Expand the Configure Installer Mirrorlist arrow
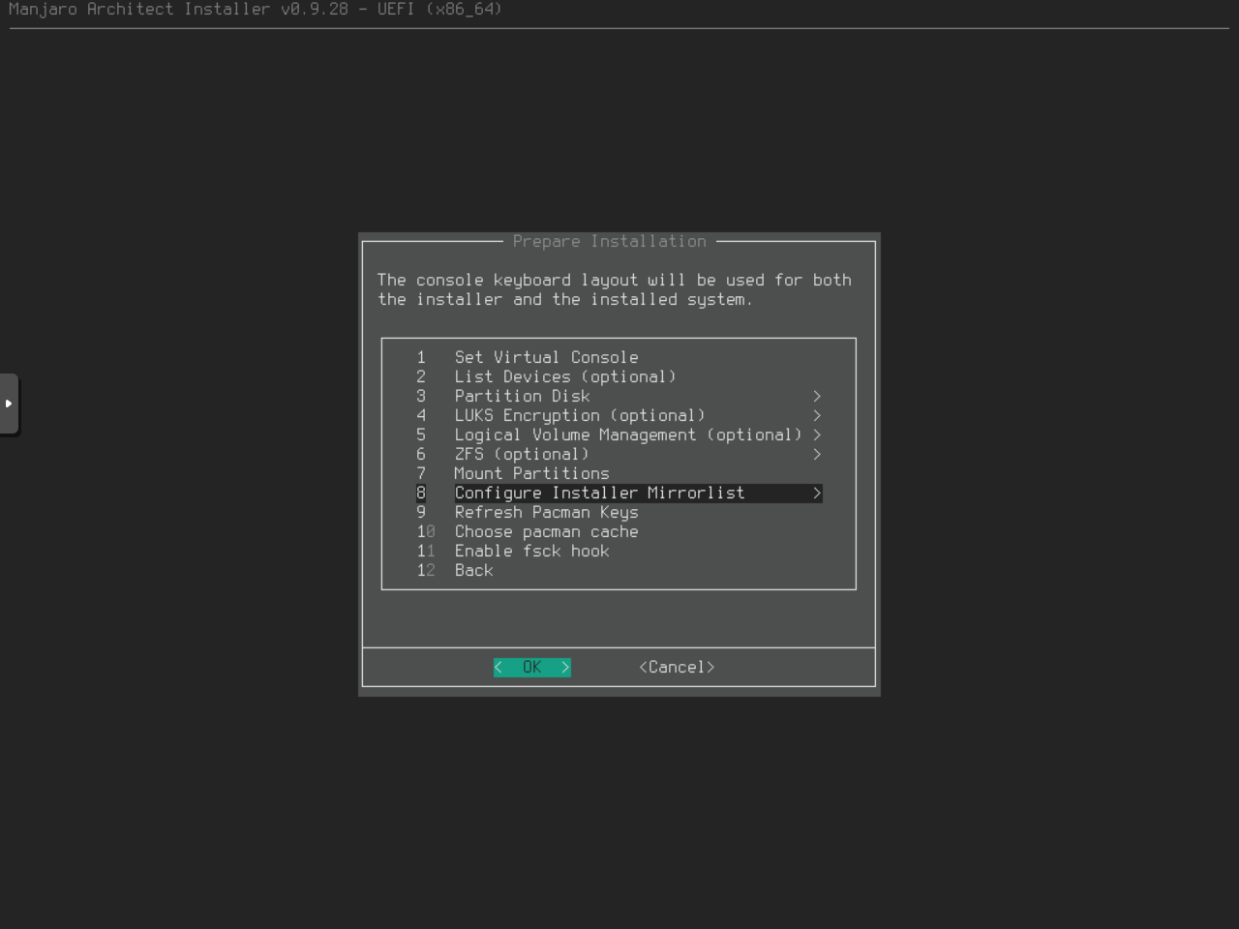1239x929 pixels. [x=817, y=493]
